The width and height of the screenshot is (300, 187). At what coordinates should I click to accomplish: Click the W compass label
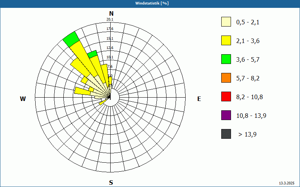click(23, 99)
